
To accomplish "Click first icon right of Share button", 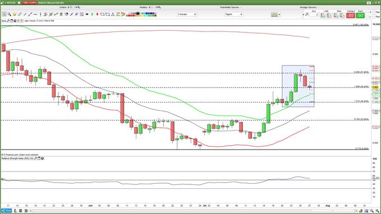I will pyautogui.click(x=15, y=211).
